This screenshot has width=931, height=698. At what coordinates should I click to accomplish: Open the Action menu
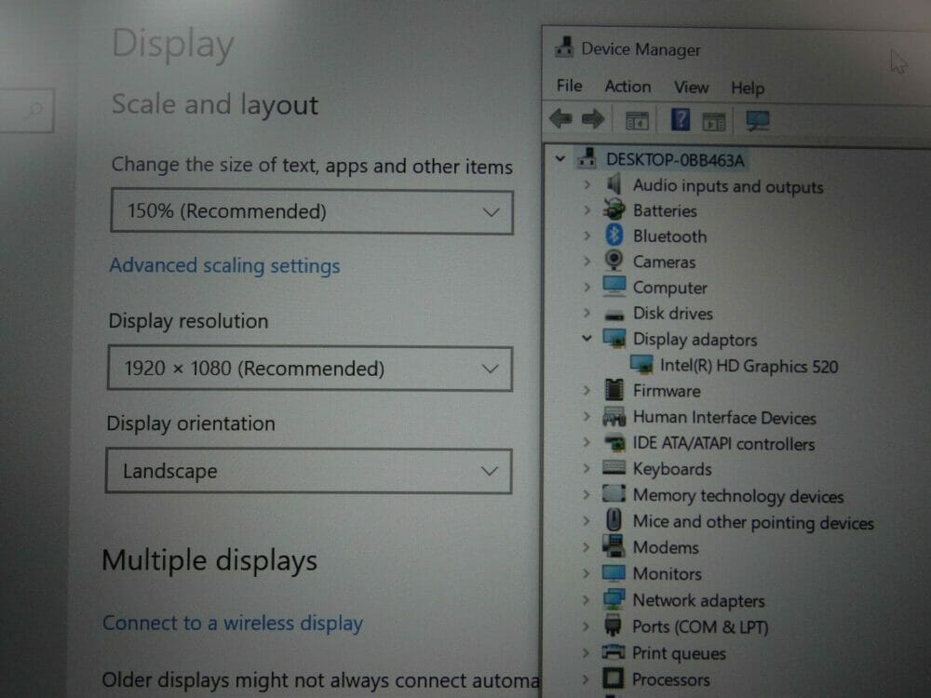(x=627, y=87)
